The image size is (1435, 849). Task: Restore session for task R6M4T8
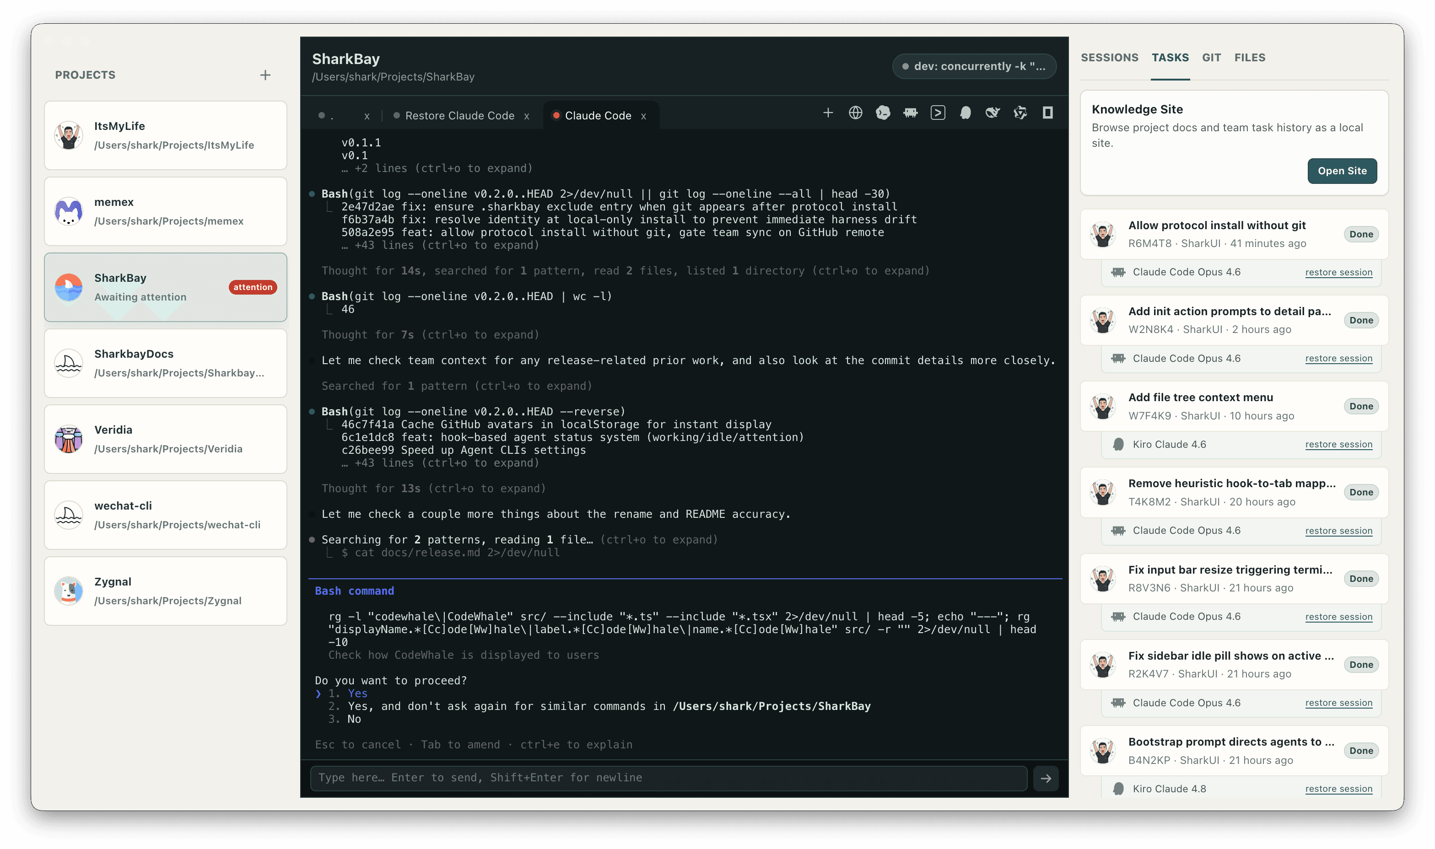point(1338,272)
